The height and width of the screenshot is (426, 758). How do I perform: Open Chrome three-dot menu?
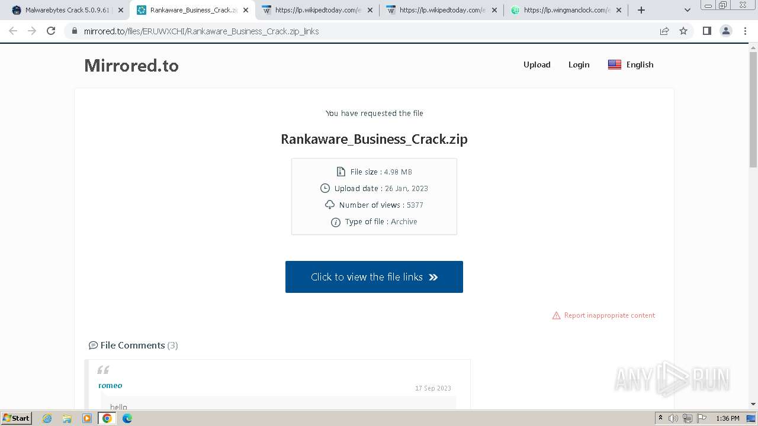click(746, 31)
